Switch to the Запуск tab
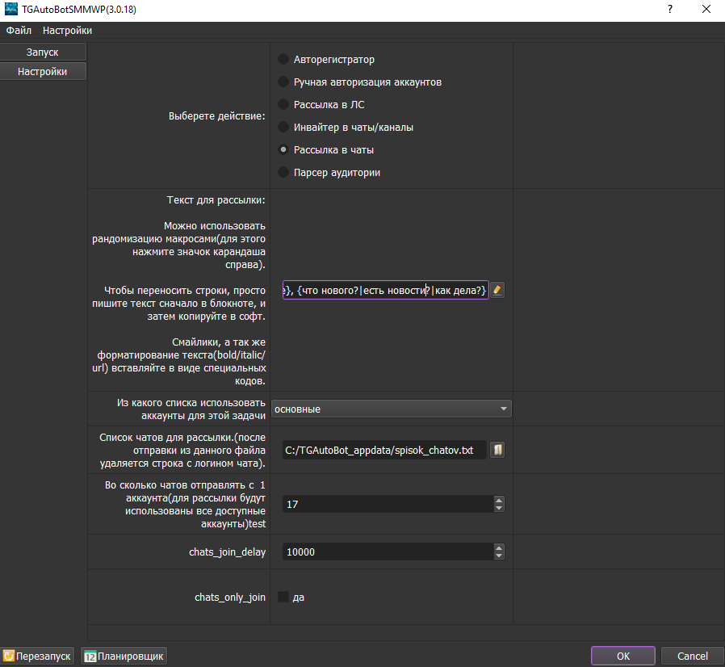Screen dimensions: 725x667 (43, 52)
